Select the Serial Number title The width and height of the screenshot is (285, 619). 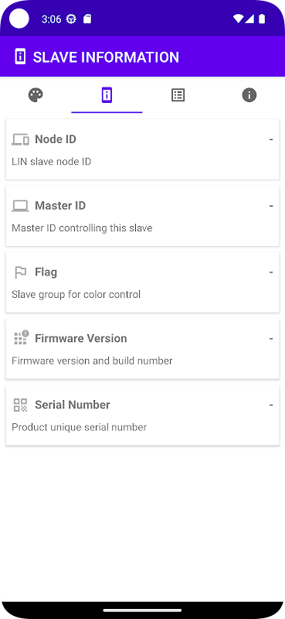coord(72,405)
